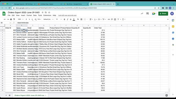This screenshot has width=176, height=99.
Task: Open text wrapping dropdown
Action: tap(100, 19)
